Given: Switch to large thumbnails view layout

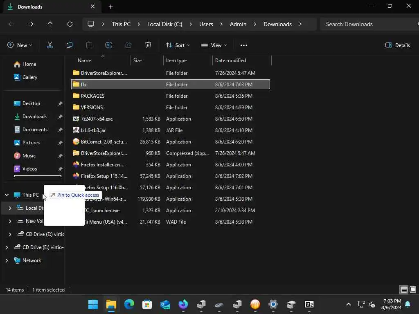Looking at the screenshot, I should click(x=413, y=289).
